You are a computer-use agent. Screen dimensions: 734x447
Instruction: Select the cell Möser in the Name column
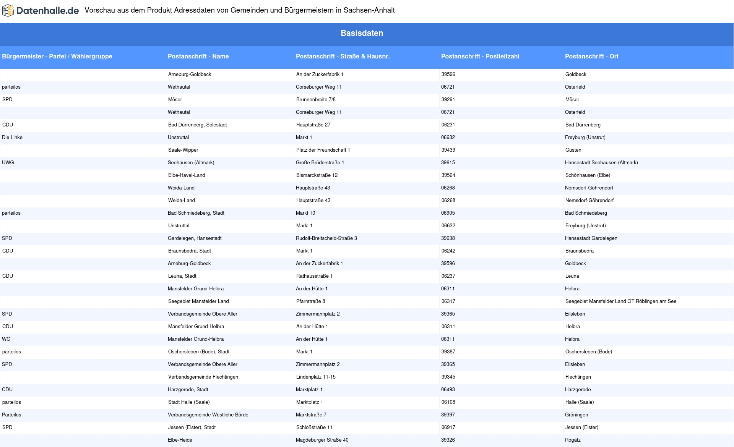pos(175,100)
